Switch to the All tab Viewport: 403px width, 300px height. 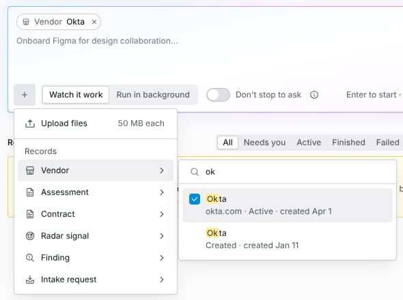coord(227,142)
